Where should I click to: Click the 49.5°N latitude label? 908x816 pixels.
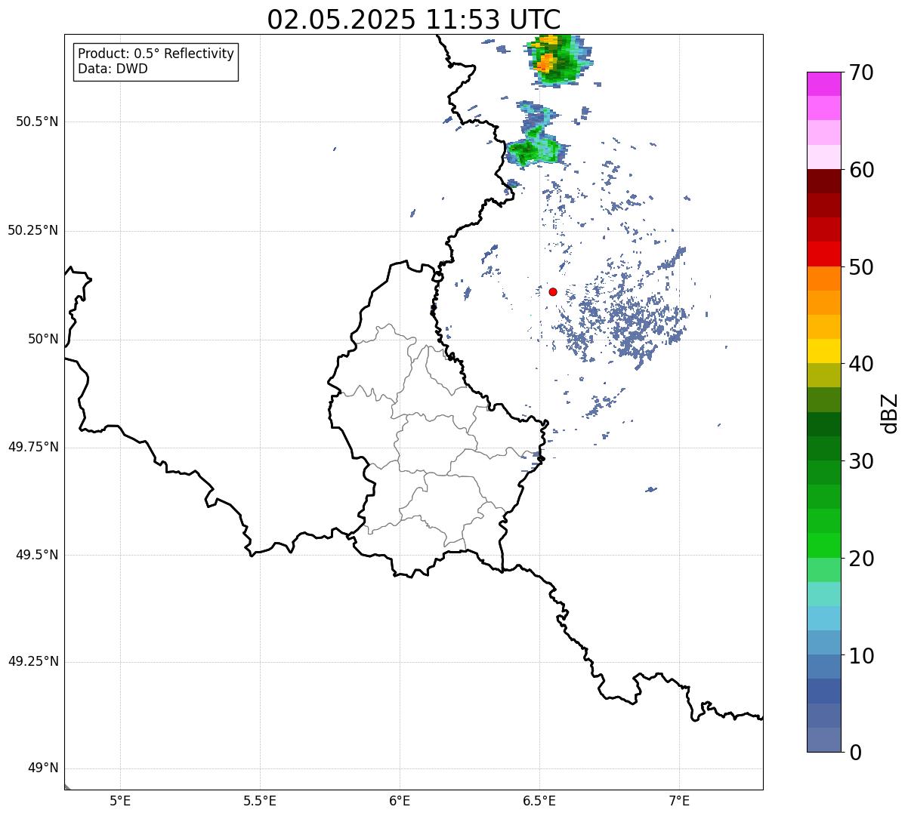36,555
